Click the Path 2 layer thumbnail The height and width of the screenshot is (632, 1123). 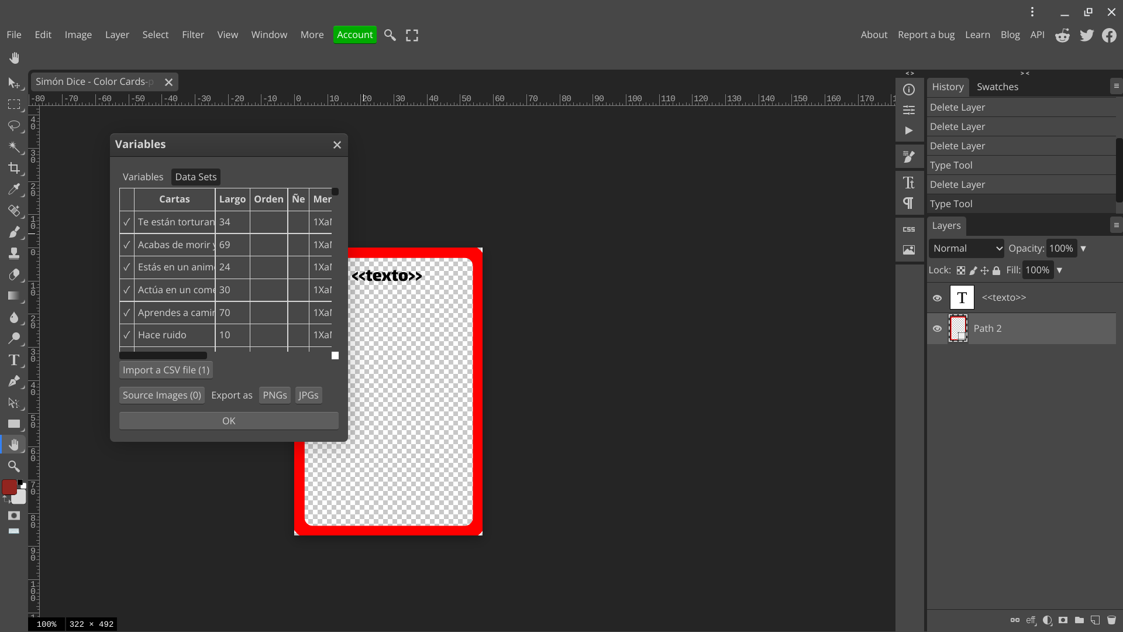coord(959,328)
